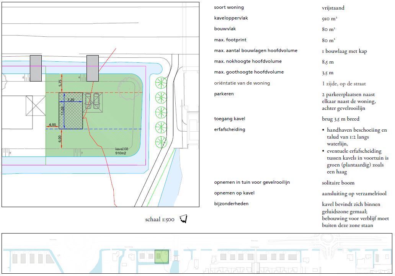This screenshot has width=395, height=276.
Task: Click the 5,75 front setback dimension
Action: click(60, 82)
